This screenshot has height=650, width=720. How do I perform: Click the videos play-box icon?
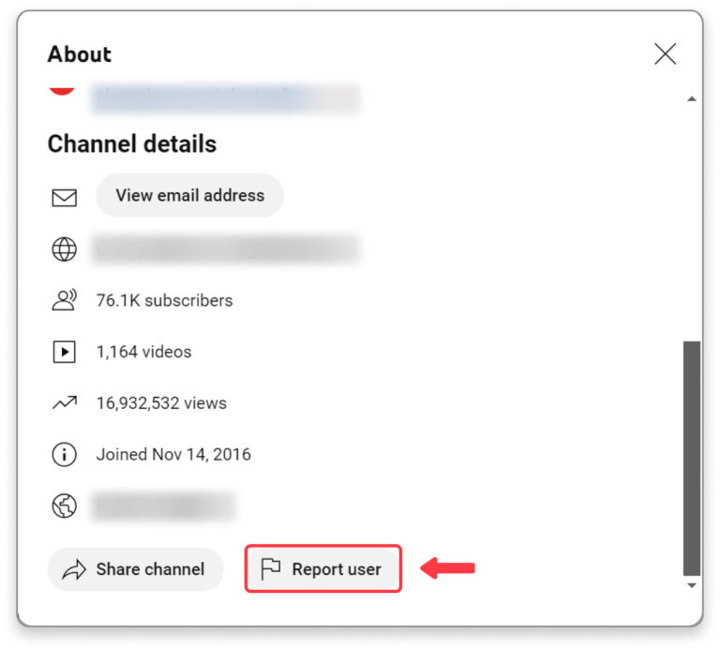[x=64, y=353]
